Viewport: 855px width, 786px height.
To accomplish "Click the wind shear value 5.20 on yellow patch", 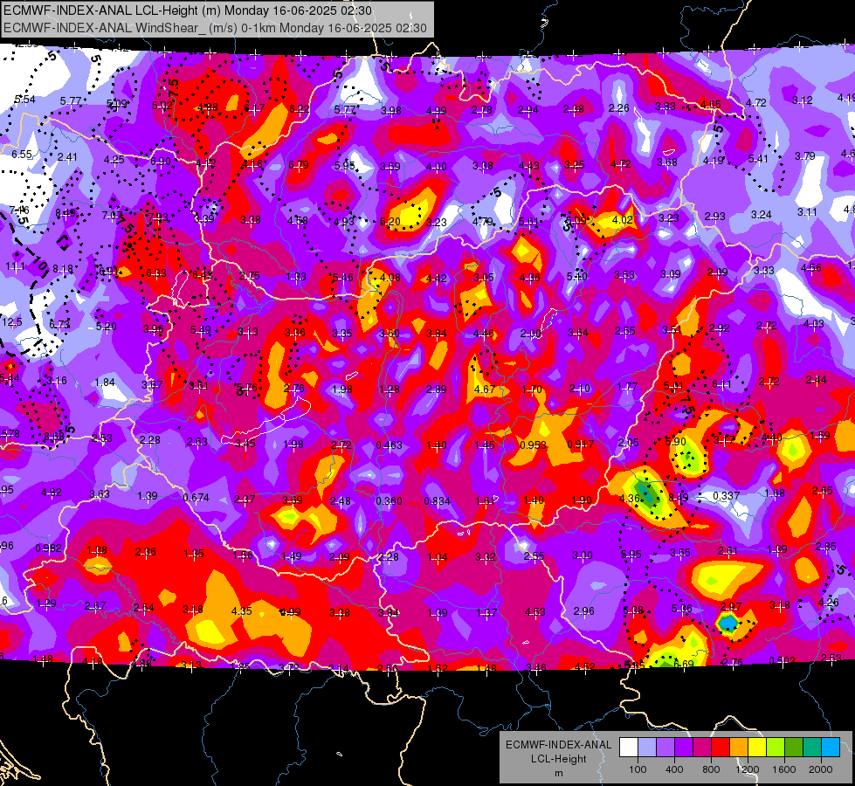I will click(x=390, y=222).
